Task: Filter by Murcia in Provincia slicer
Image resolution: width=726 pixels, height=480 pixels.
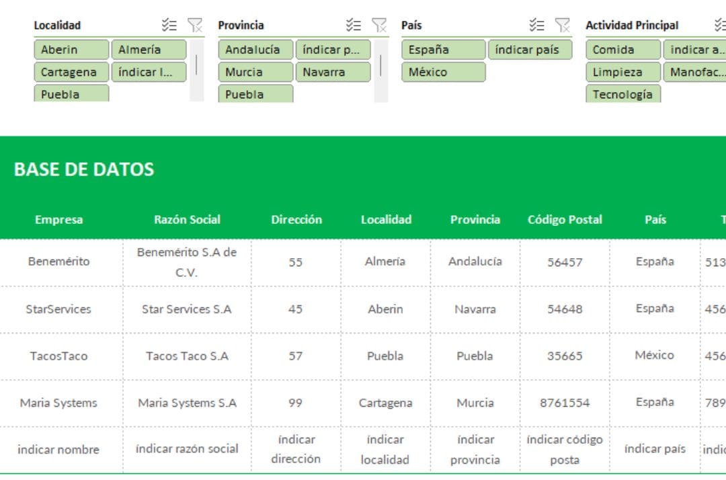Action: tap(255, 72)
